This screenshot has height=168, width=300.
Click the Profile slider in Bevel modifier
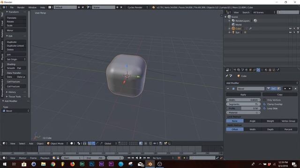click(x=243, y=108)
